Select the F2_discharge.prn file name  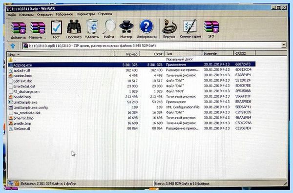tap(26, 92)
